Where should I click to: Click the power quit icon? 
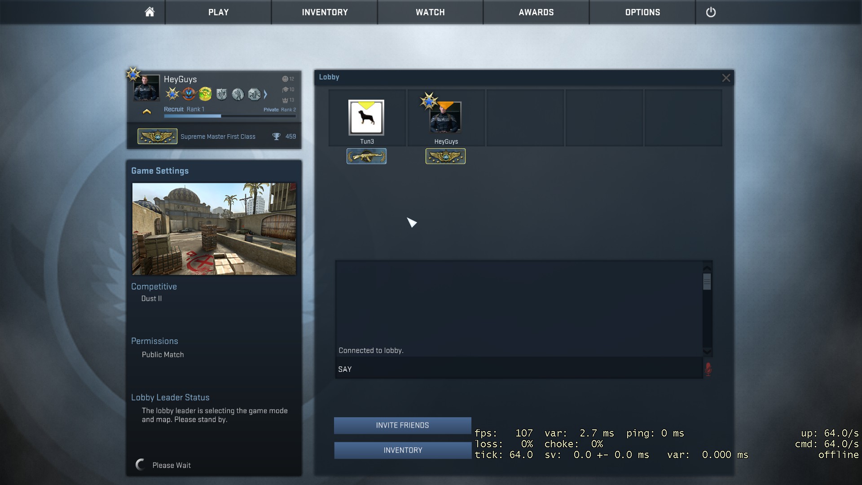pyautogui.click(x=711, y=12)
